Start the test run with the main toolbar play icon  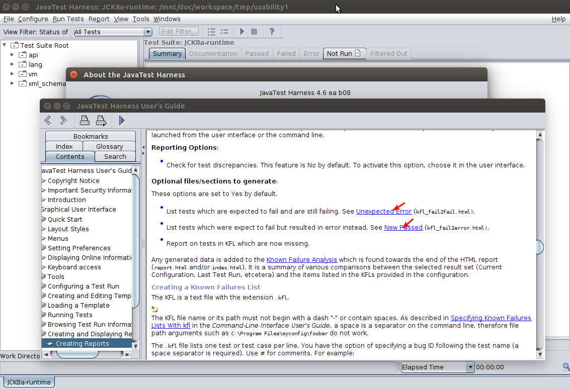click(x=242, y=32)
